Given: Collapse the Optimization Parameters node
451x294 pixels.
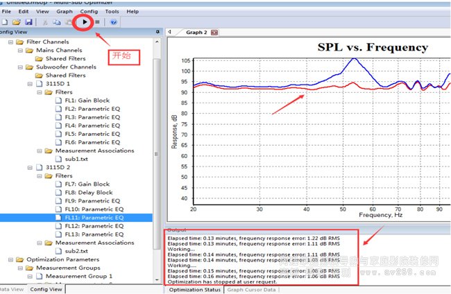Looking at the screenshot, I should click(x=10, y=259).
